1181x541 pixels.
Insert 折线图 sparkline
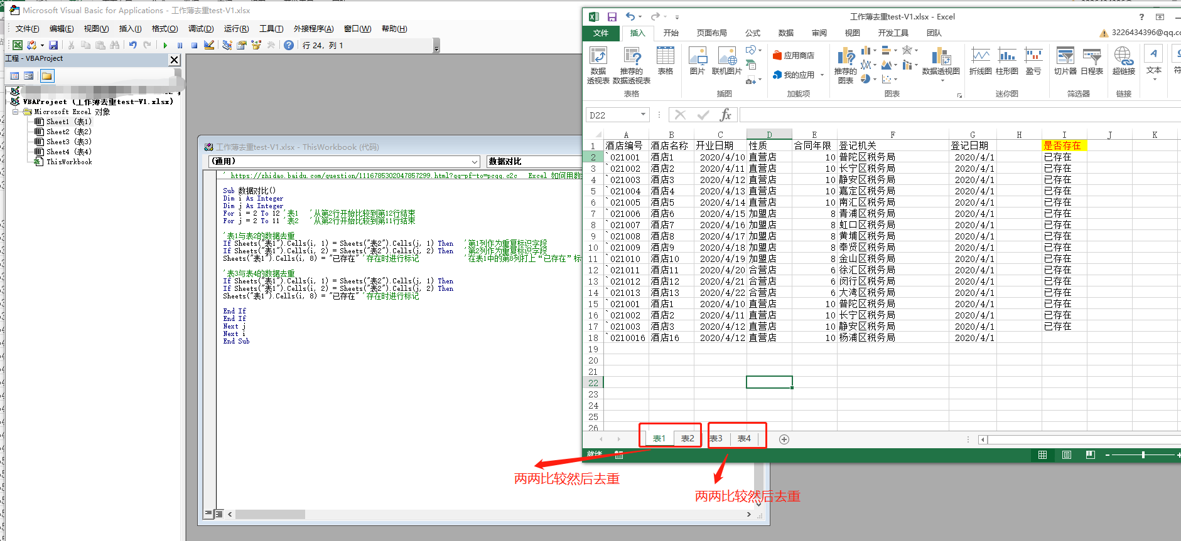click(x=981, y=61)
